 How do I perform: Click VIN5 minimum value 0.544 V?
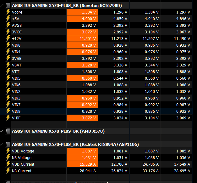point(120,78)
